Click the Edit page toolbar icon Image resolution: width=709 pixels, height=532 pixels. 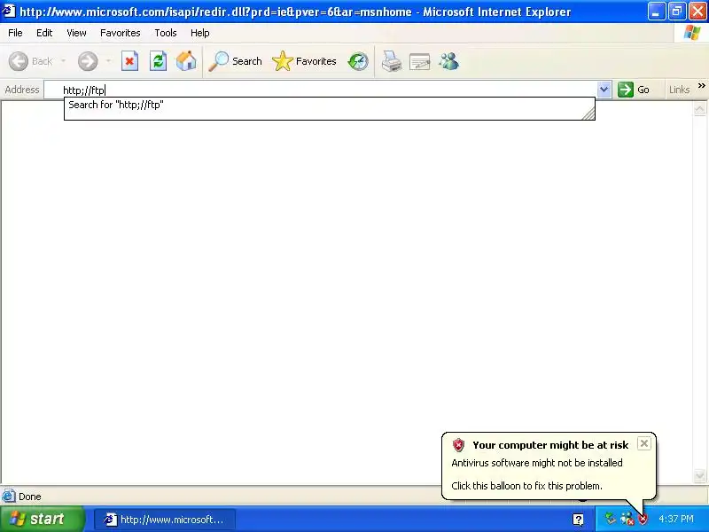point(419,61)
